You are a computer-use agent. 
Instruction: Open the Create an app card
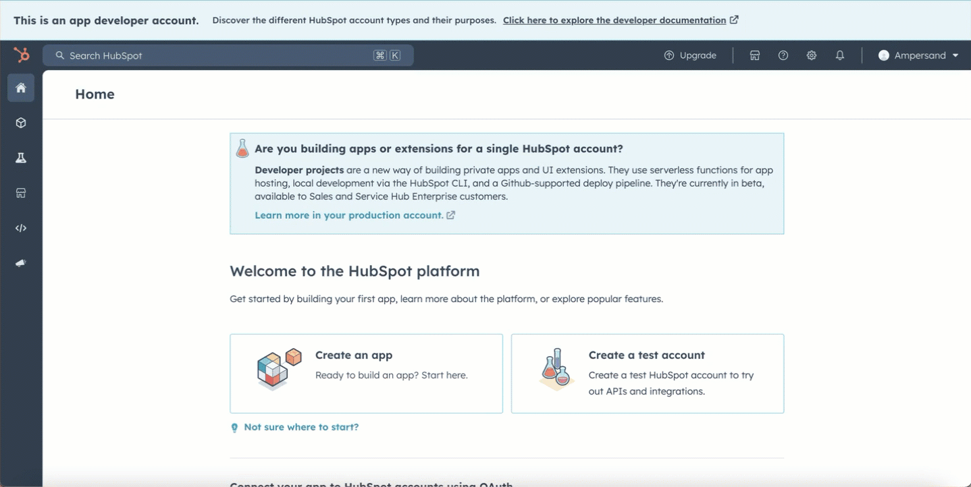pos(366,374)
